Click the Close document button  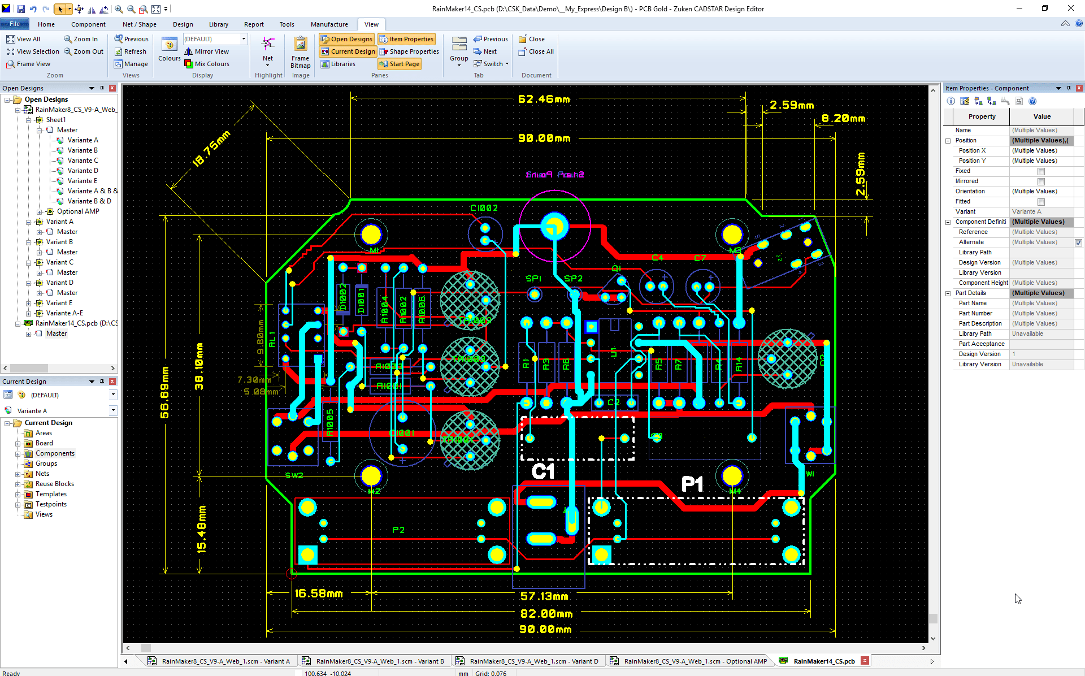[532, 39]
